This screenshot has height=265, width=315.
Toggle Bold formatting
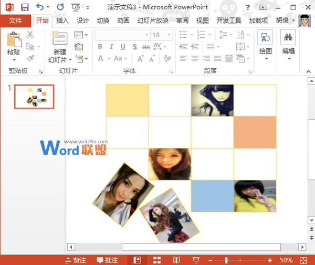tap(100, 47)
